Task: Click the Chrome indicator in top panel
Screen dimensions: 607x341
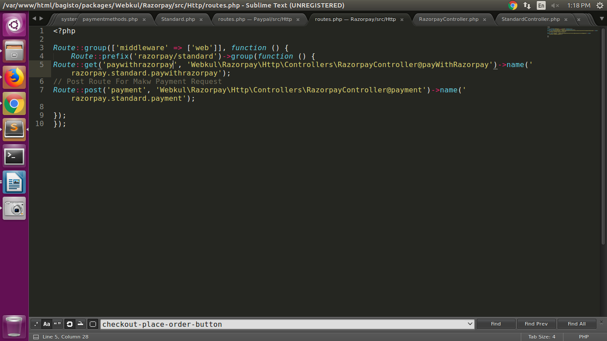Action: point(513,5)
